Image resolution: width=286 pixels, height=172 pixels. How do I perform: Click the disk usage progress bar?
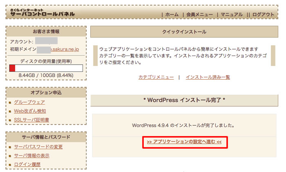pos(46,68)
